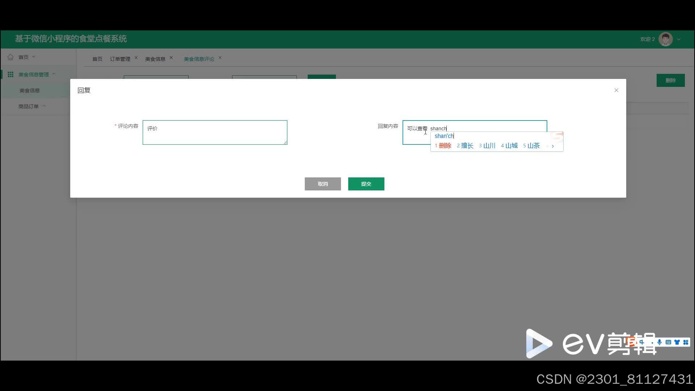Screen dimensions: 695x391
Task: Toggle Sogou punctuation mode comma indicator
Action: click(652, 343)
